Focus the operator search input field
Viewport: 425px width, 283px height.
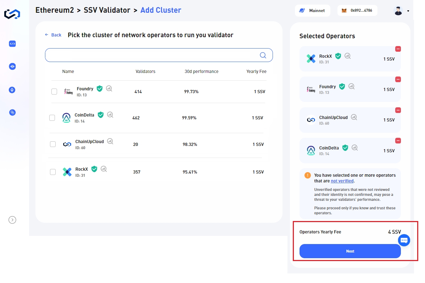(x=152, y=55)
